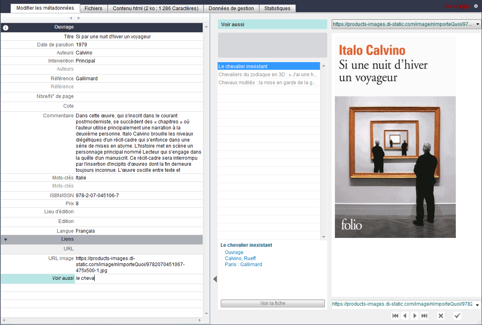Screen dimensions: 482x325
Task: Jump to last record button
Action: (x=424, y=316)
